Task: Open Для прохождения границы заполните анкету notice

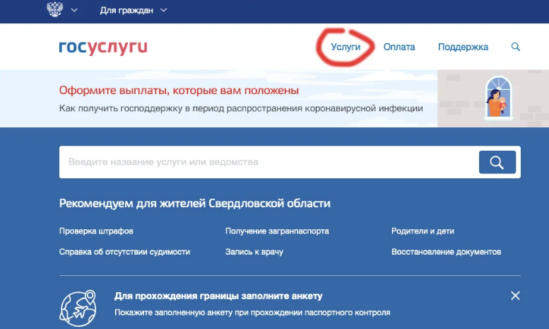Action: click(x=218, y=296)
